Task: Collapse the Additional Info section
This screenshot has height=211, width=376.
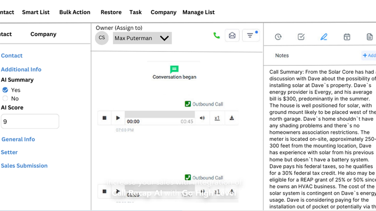Action: click(x=21, y=70)
